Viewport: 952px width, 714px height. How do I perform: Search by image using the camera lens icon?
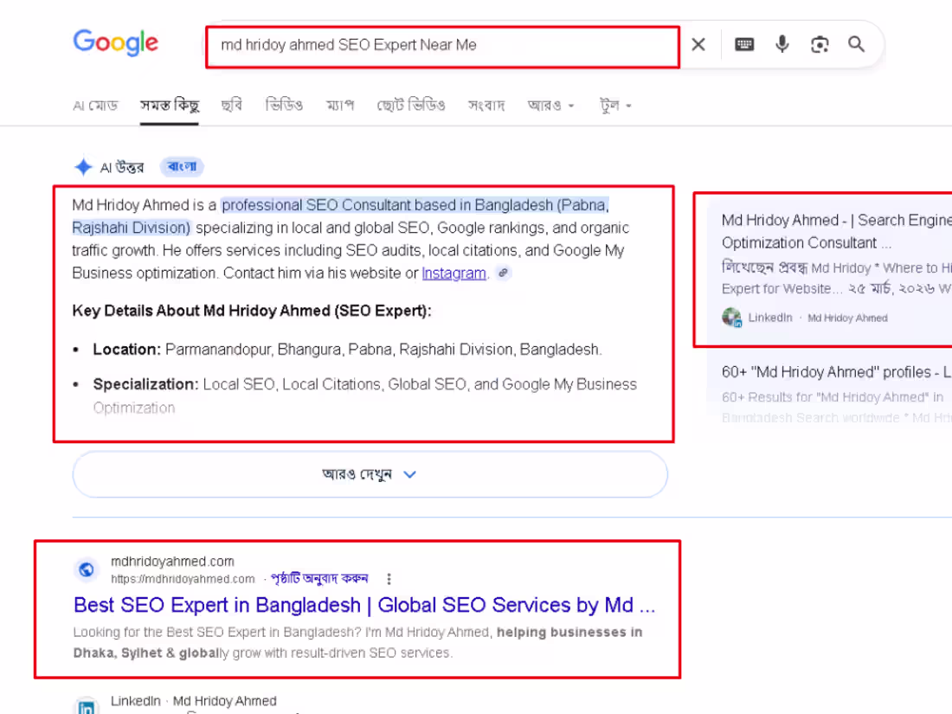pyautogui.click(x=820, y=44)
